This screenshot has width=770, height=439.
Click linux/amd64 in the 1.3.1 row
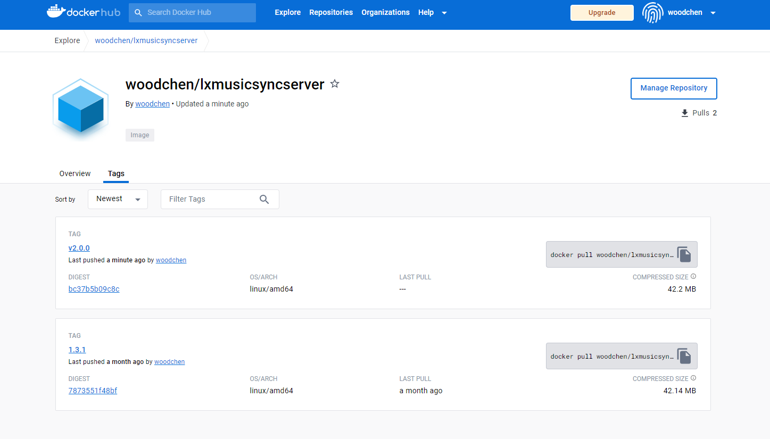pos(271,391)
